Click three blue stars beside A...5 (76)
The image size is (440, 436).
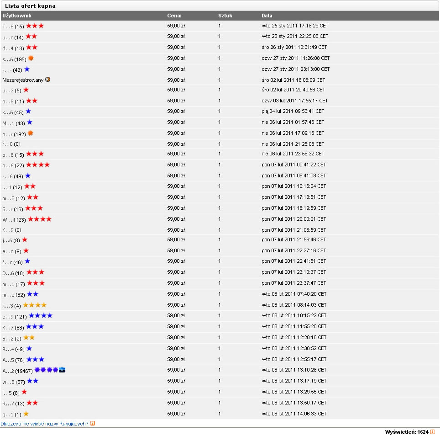point(36,360)
